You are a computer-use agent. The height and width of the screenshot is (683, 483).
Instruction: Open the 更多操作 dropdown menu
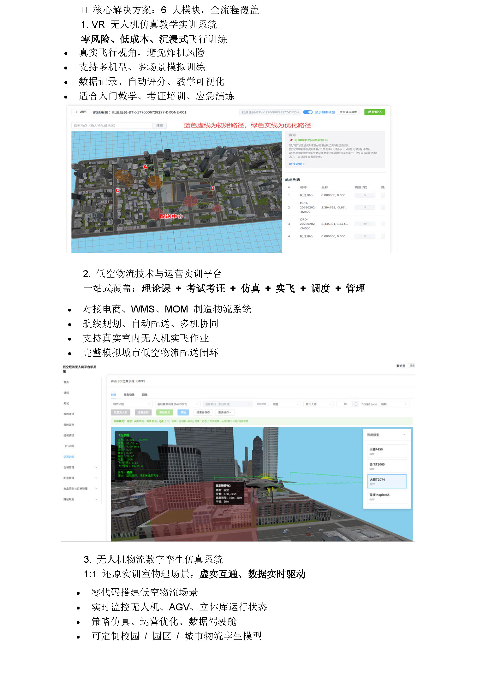[225, 412]
